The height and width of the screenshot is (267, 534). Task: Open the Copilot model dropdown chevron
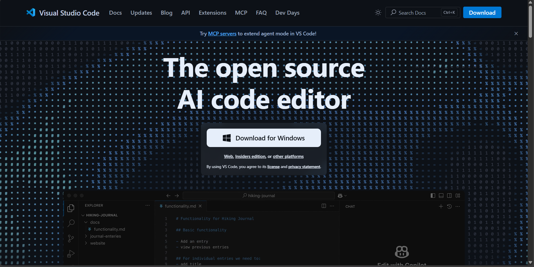click(x=346, y=195)
